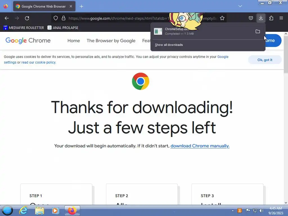Expand the list all tabs chevron
This screenshot has width=288, height=216.
pyautogui.click(x=240, y=6)
